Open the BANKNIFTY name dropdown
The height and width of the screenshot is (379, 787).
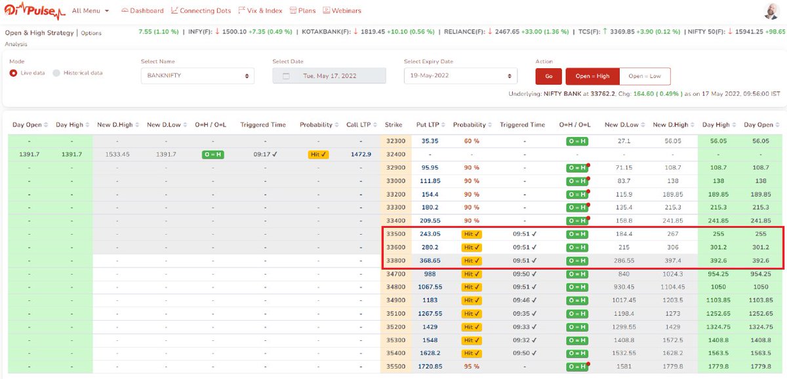[197, 75]
